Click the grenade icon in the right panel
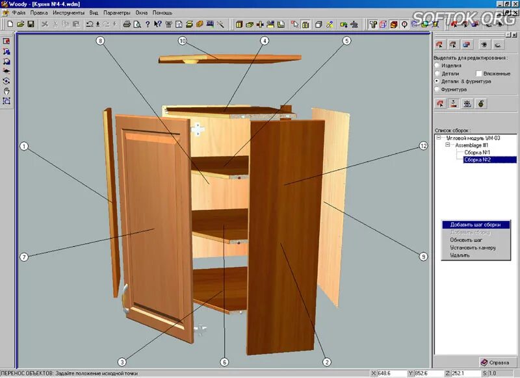This screenshot has width=520, height=378. click(481, 104)
